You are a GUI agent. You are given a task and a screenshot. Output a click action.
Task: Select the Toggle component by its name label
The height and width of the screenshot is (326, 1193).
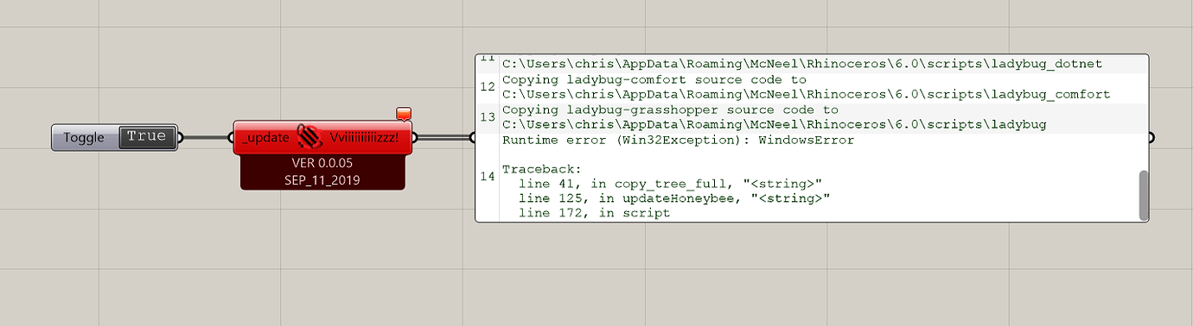point(84,137)
